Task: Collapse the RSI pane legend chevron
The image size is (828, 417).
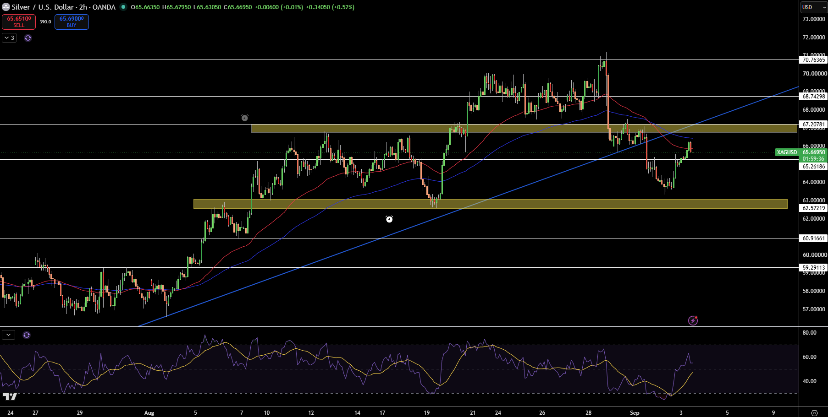Action: [8, 335]
